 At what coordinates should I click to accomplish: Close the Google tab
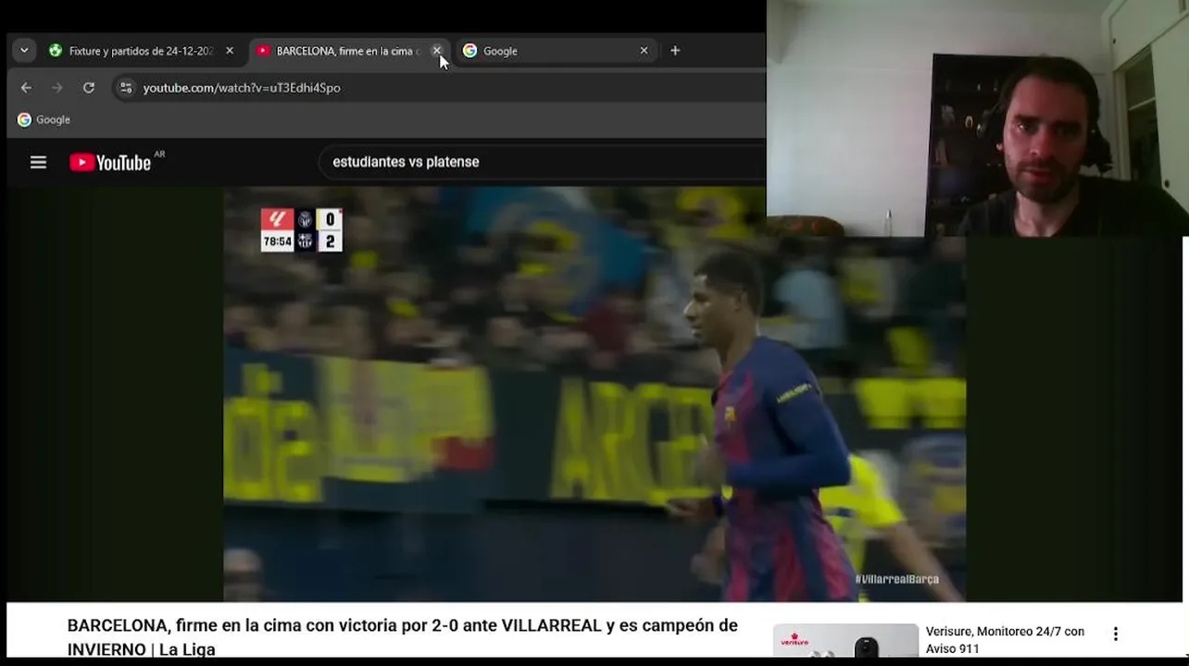(644, 51)
